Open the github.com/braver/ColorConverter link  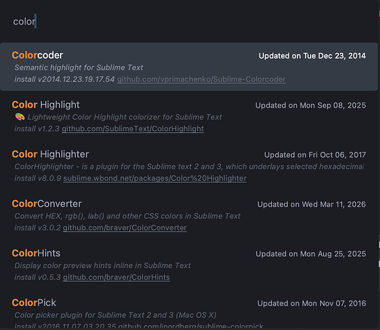(x=125, y=228)
